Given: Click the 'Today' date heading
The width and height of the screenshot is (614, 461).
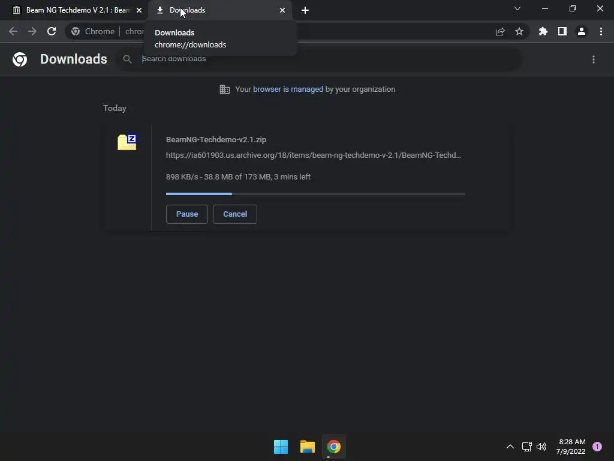Looking at the screenshot, I should [115, 108].
